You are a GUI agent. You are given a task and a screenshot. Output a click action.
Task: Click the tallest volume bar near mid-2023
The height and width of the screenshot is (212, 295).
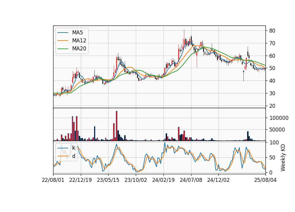point(117,126)
